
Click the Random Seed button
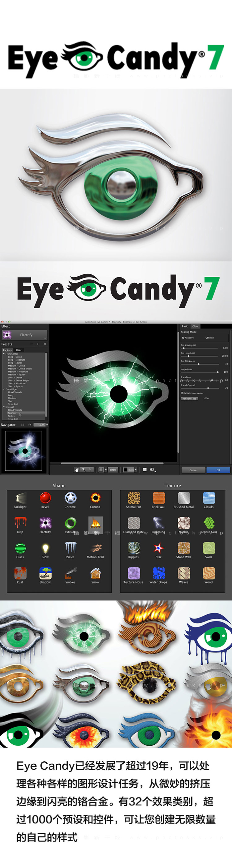coord(189,399)
